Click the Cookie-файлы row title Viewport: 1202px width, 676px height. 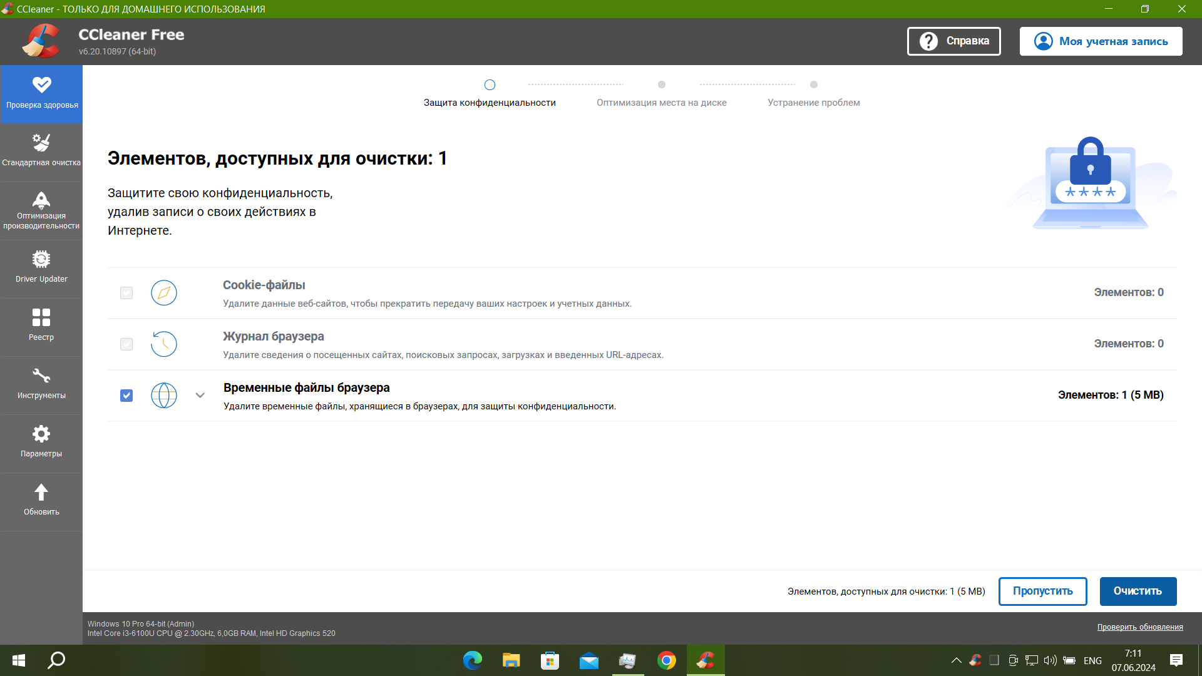coord(264,285)
